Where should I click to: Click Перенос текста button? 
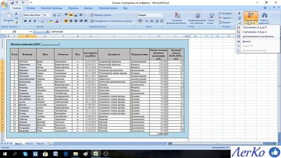click(x=101, y=15)
